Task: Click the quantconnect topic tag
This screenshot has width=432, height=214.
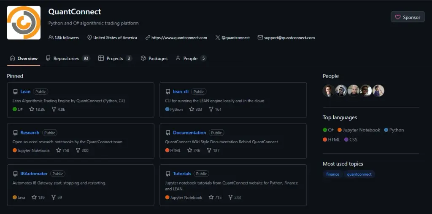Action: [x=359, y=174]
